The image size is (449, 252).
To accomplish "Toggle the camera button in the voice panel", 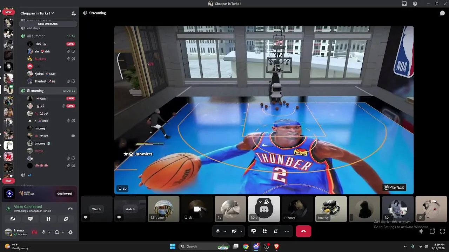I will [x=13, y=219].
